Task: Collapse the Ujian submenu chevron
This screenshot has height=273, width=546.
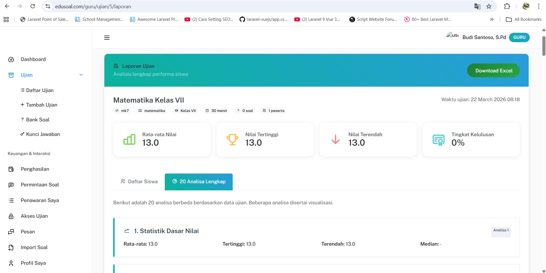Action: (81, 75)
